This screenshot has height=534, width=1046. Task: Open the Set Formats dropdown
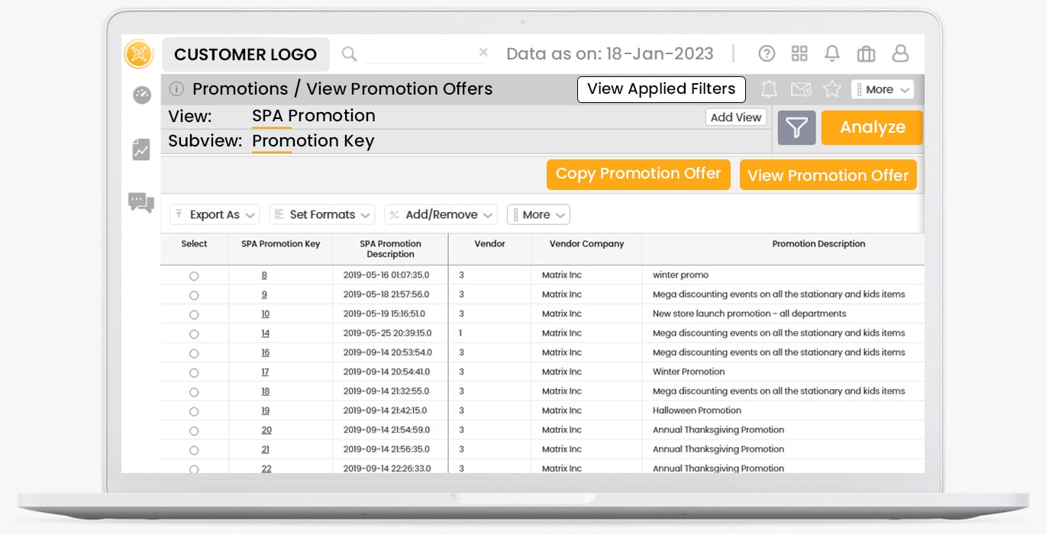click(322, 214)
